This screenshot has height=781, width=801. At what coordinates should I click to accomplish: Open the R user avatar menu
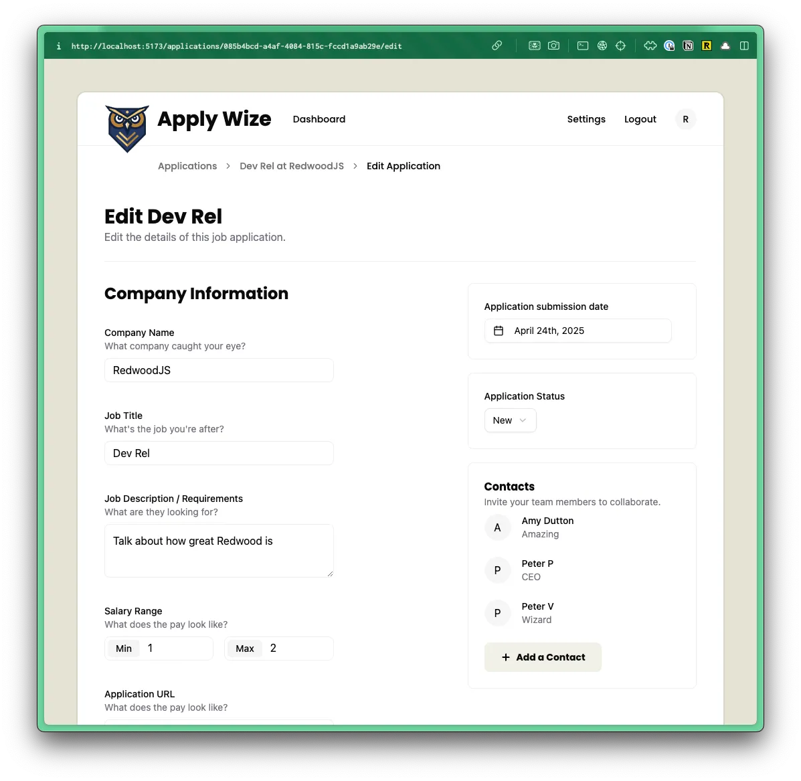[x=685, y=119]
